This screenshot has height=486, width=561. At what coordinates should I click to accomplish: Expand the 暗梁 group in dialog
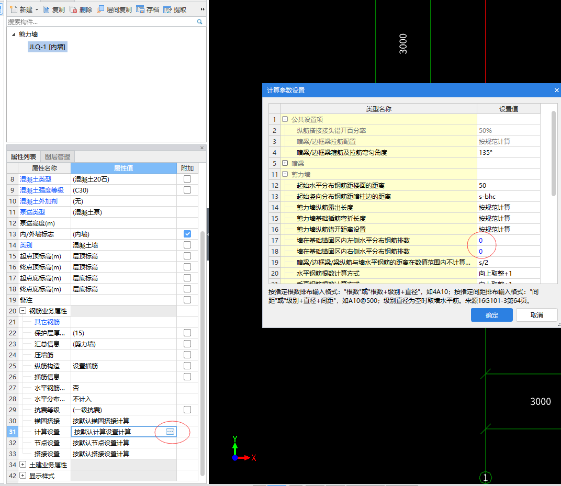pos(285,163)
